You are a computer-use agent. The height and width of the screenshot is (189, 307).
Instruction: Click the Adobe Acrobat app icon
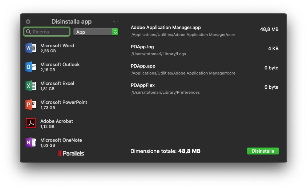tap(31, 123)
